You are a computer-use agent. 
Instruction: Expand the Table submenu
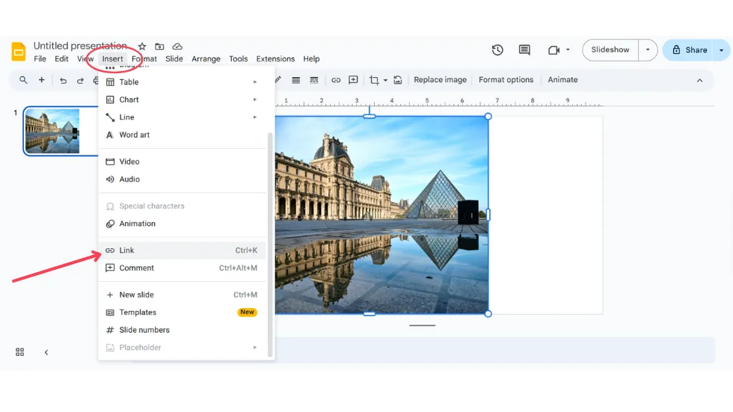pyautogui.click(x=255, y=82)
